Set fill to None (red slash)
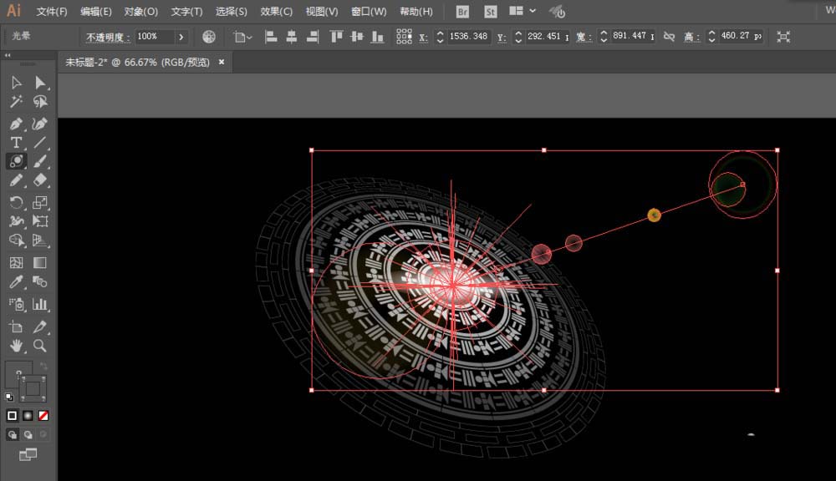836x481 pixels. click(43, 416)
